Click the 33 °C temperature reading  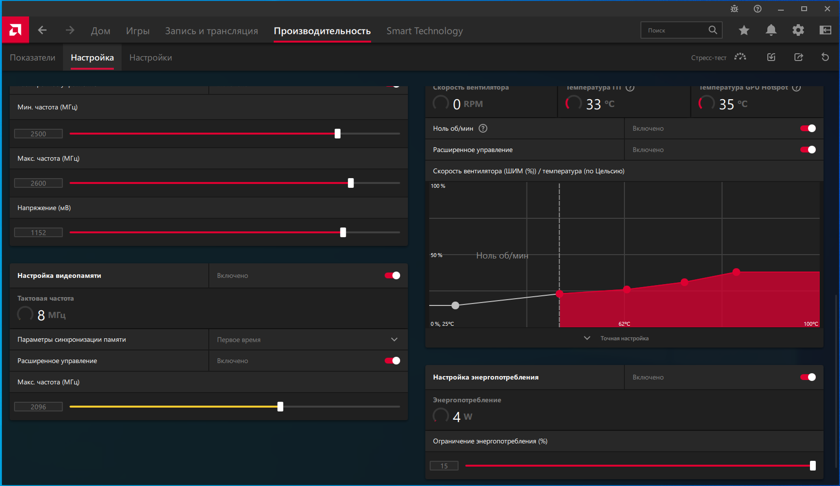pyautogui.click(x=600, y=104)
